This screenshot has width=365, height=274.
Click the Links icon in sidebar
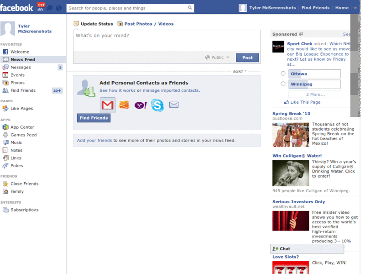pyautogui.click(x=5, y=158)
